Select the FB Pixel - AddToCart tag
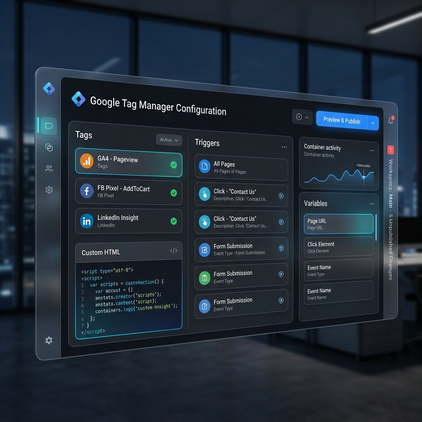This screenshot has height=422, width=422. pos(129,191)
